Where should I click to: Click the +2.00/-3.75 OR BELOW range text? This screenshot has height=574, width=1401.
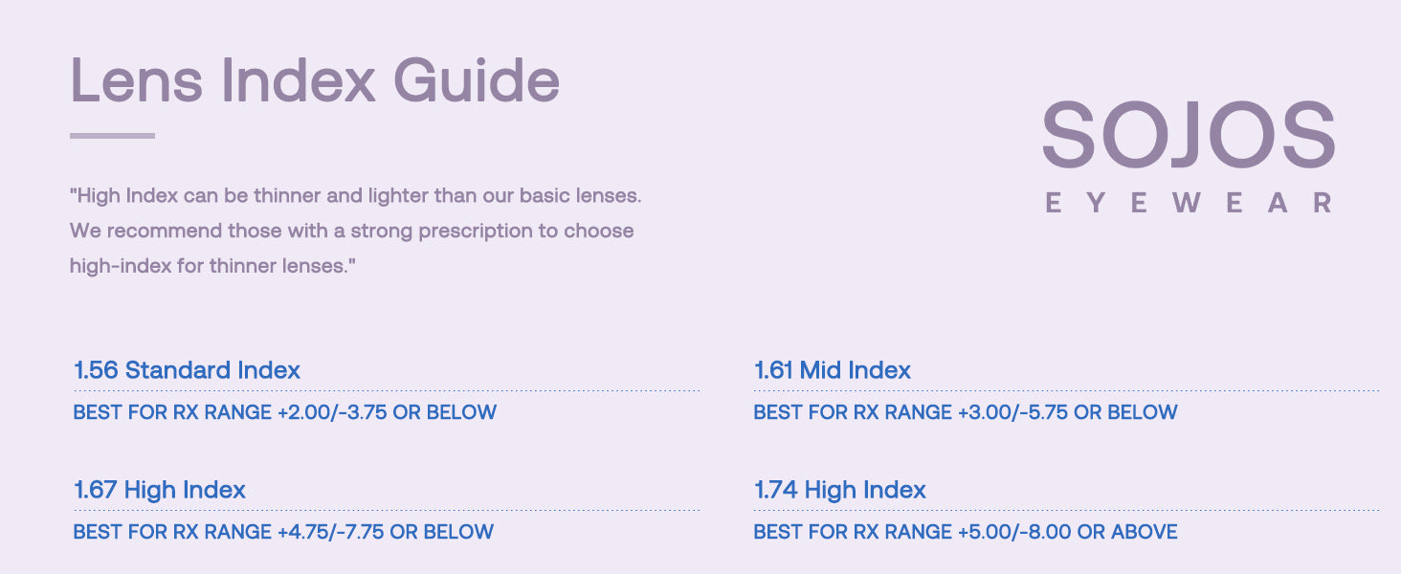(387, 412)
